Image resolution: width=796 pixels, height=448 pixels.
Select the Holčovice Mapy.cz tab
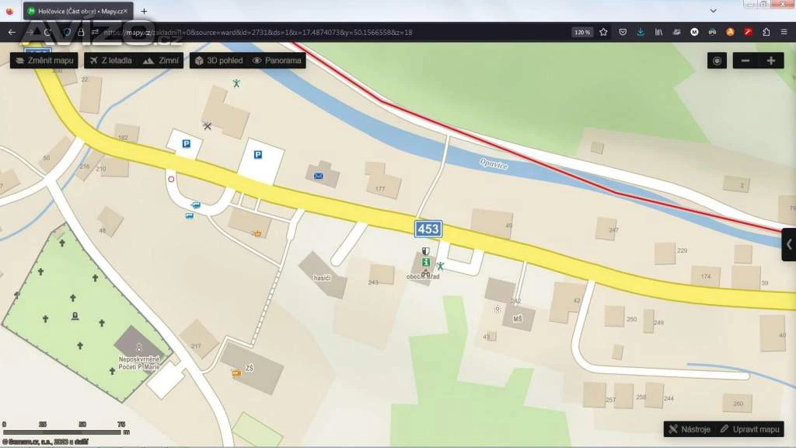pos(78,11)
